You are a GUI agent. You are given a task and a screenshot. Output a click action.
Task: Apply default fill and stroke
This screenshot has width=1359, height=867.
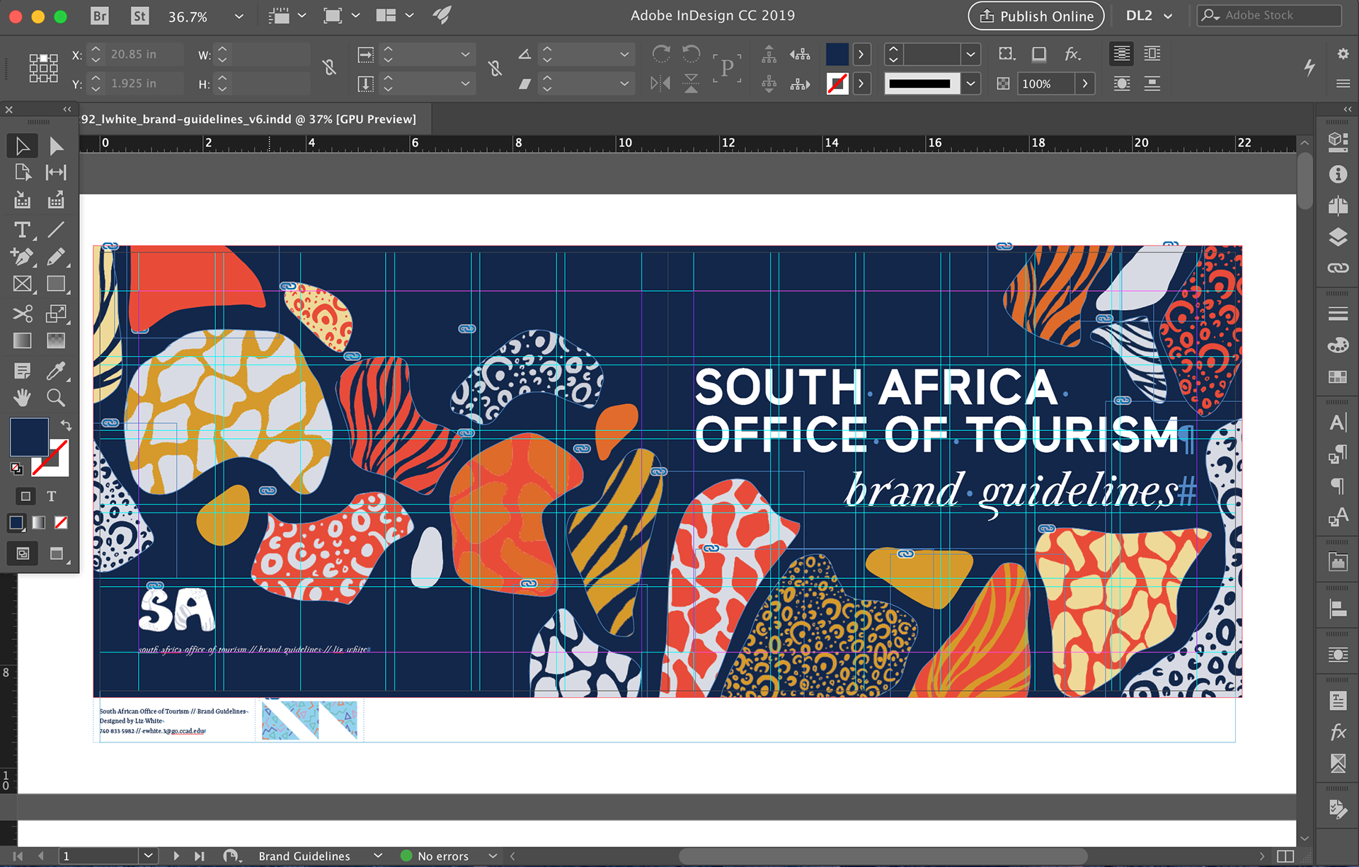pyautogui.click(x=16, y=468)
